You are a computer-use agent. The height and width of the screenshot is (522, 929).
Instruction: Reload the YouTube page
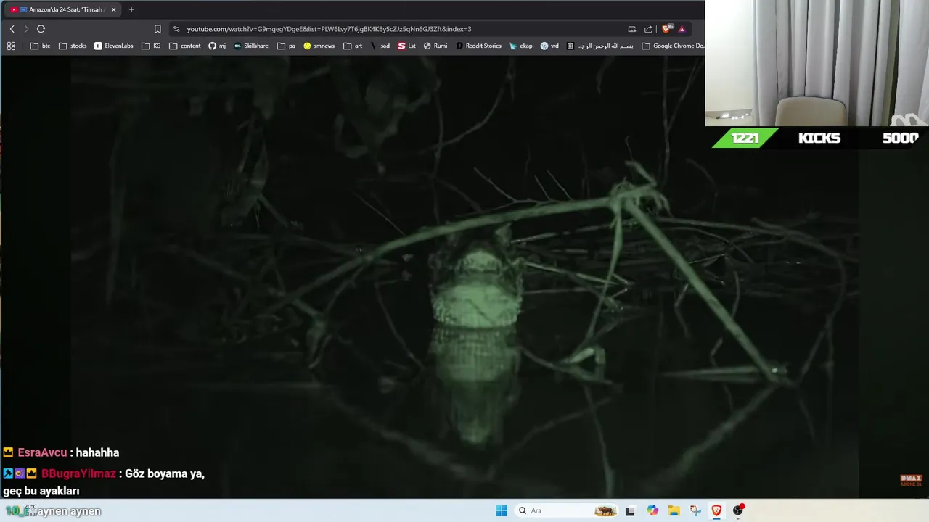coord(41,29)
